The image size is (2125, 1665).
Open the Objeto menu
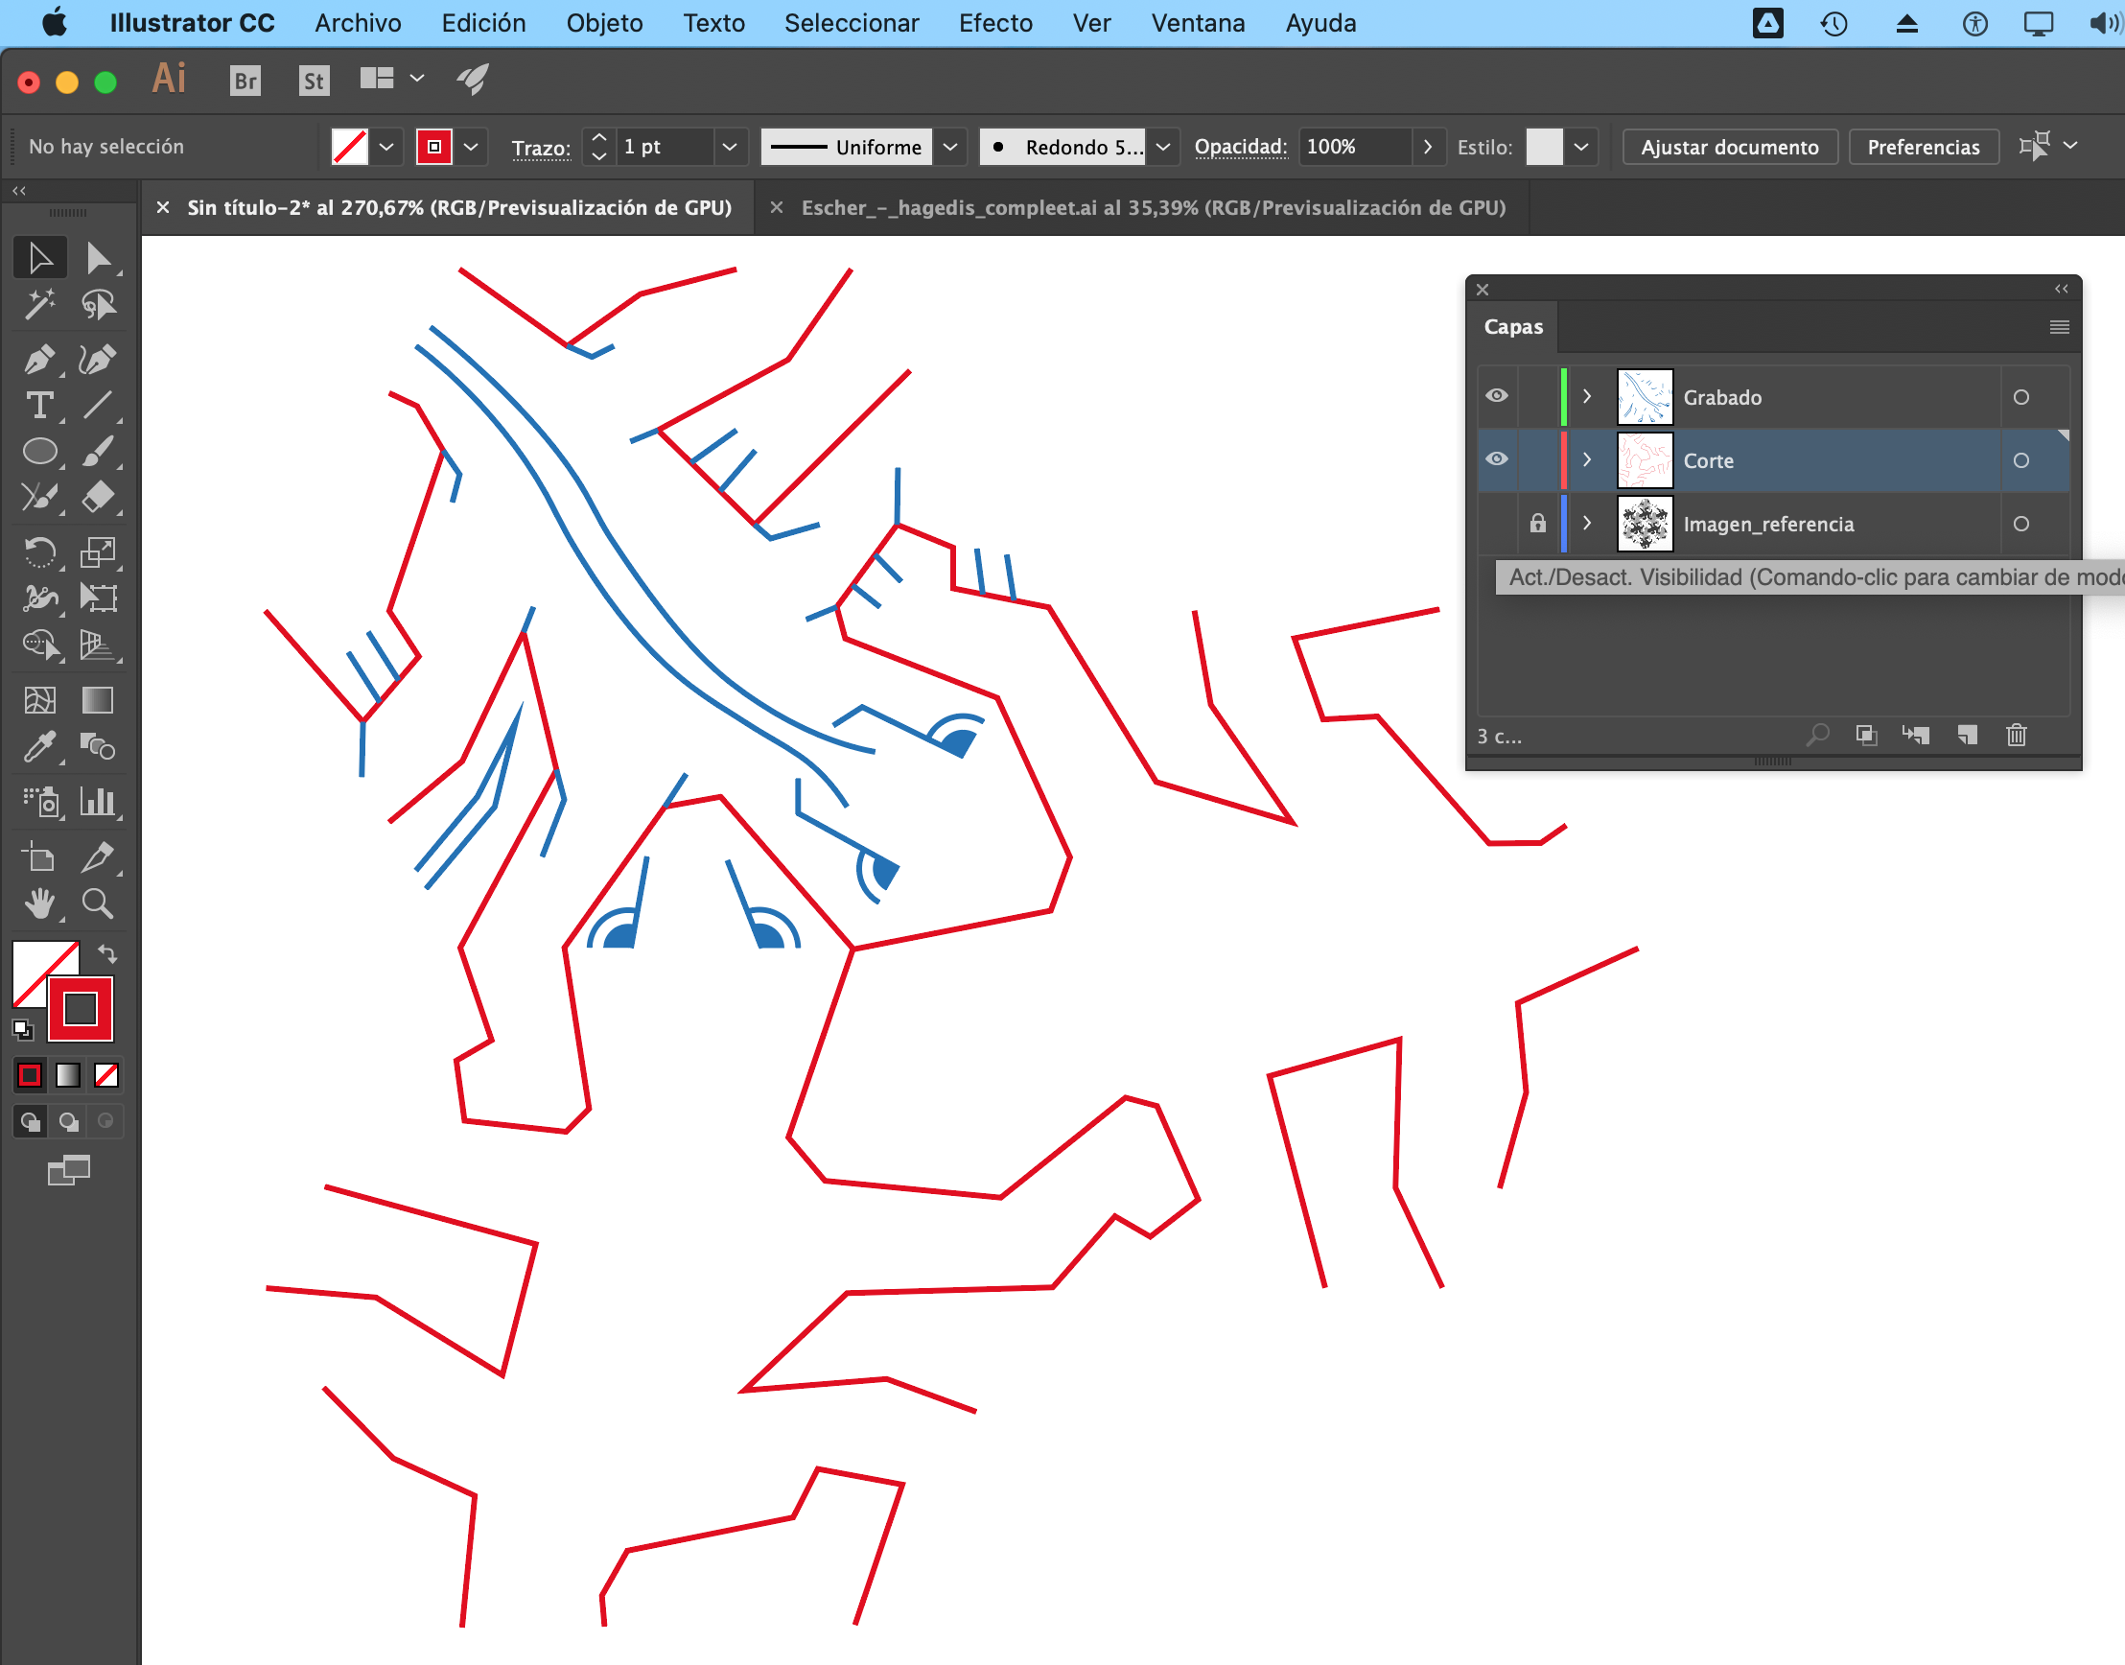[604, 23]
